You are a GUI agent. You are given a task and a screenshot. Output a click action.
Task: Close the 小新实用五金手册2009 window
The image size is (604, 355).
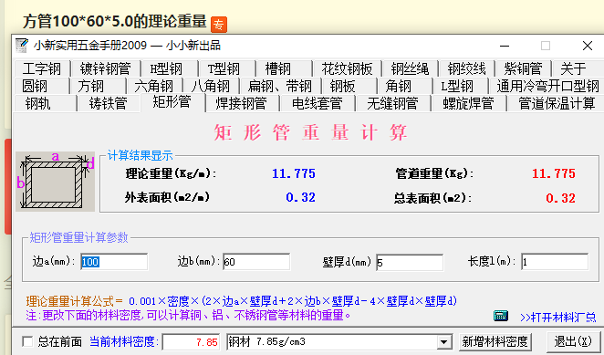click(588, 46)
